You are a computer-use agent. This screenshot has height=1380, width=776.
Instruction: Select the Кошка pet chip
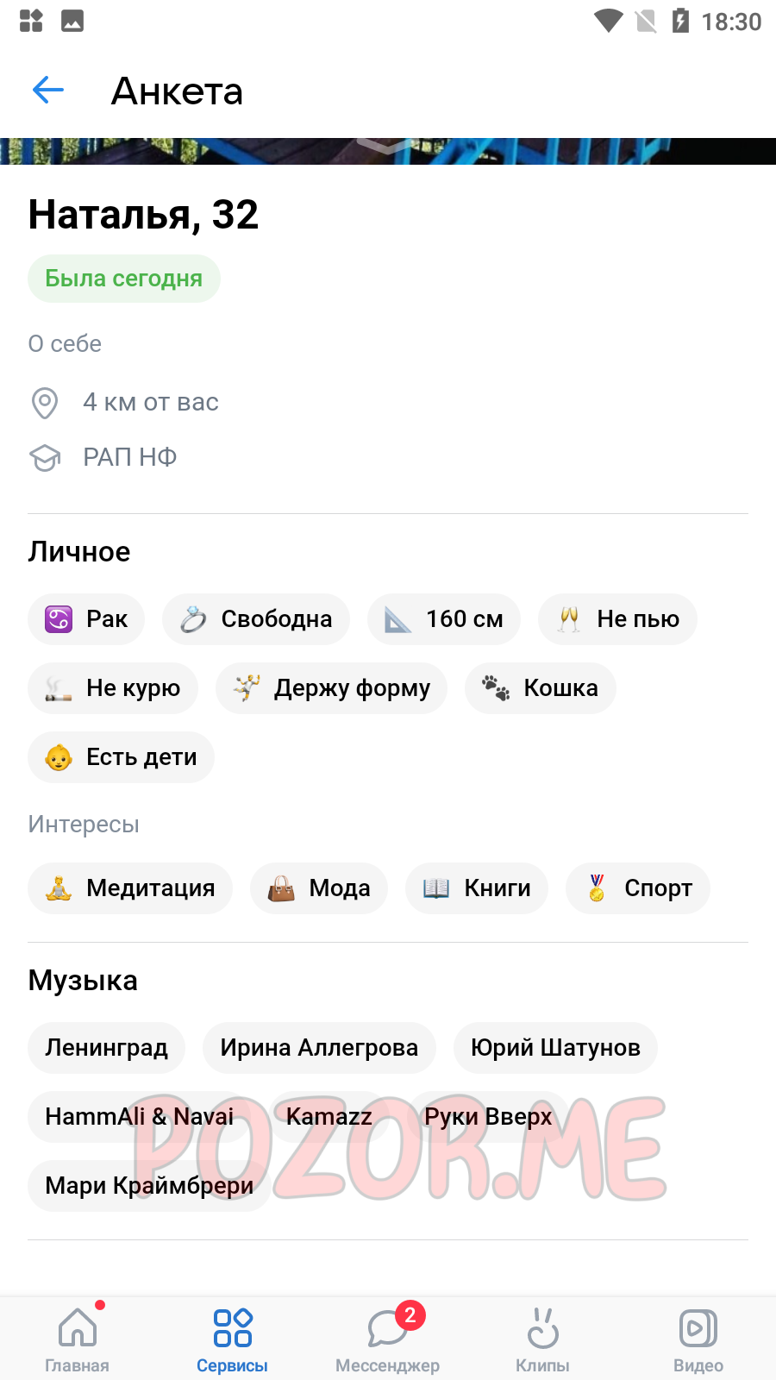tap(541, 688)
